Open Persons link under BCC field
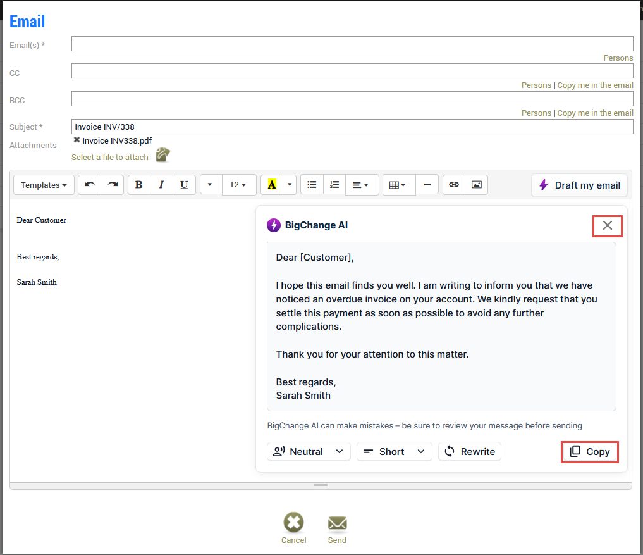 point(536,113)
